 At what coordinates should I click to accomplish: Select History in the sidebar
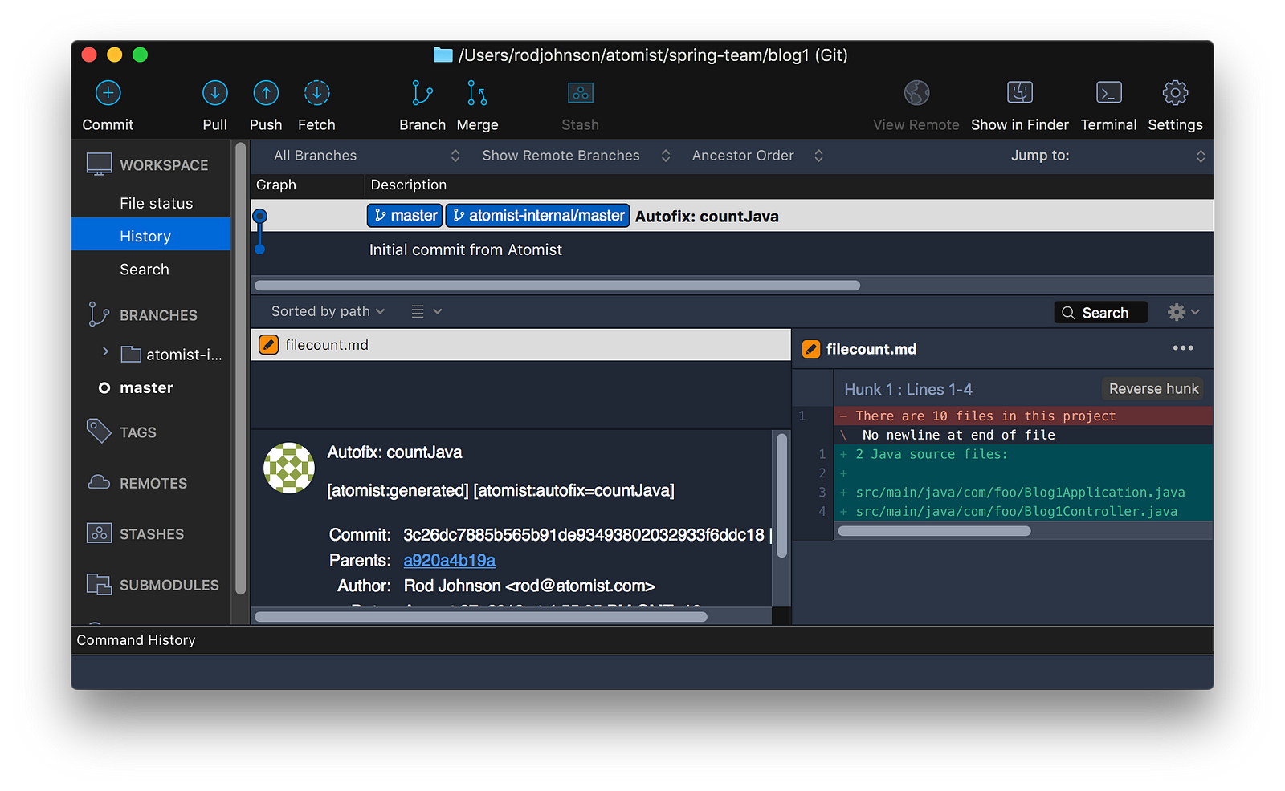click(x=151, y=237)
